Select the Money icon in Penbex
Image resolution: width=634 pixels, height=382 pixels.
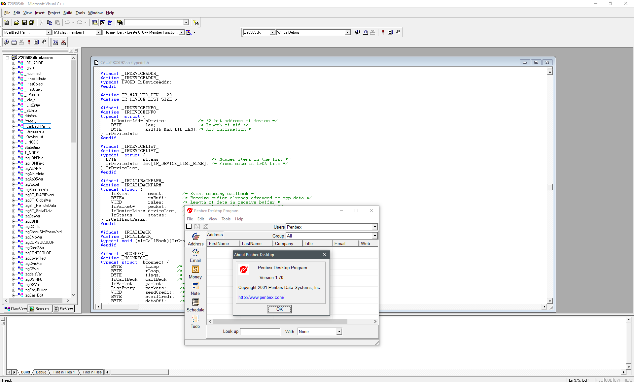195,272
